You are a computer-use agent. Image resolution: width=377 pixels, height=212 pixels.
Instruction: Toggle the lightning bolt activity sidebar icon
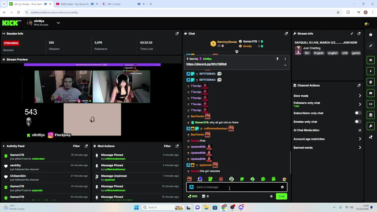click(x=371, y=71)
